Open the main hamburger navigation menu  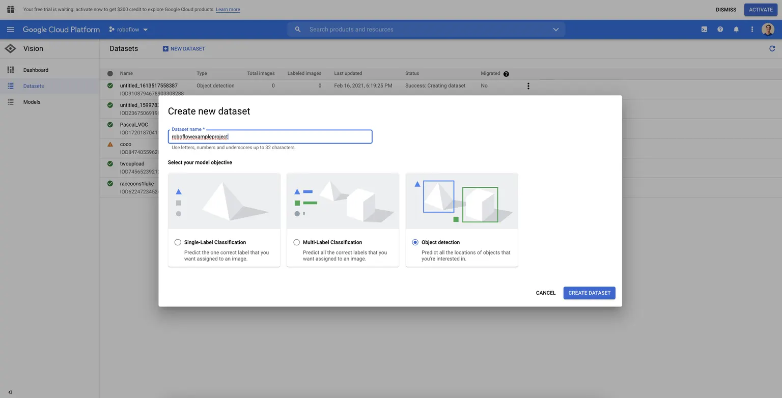[x=11, y=30]
